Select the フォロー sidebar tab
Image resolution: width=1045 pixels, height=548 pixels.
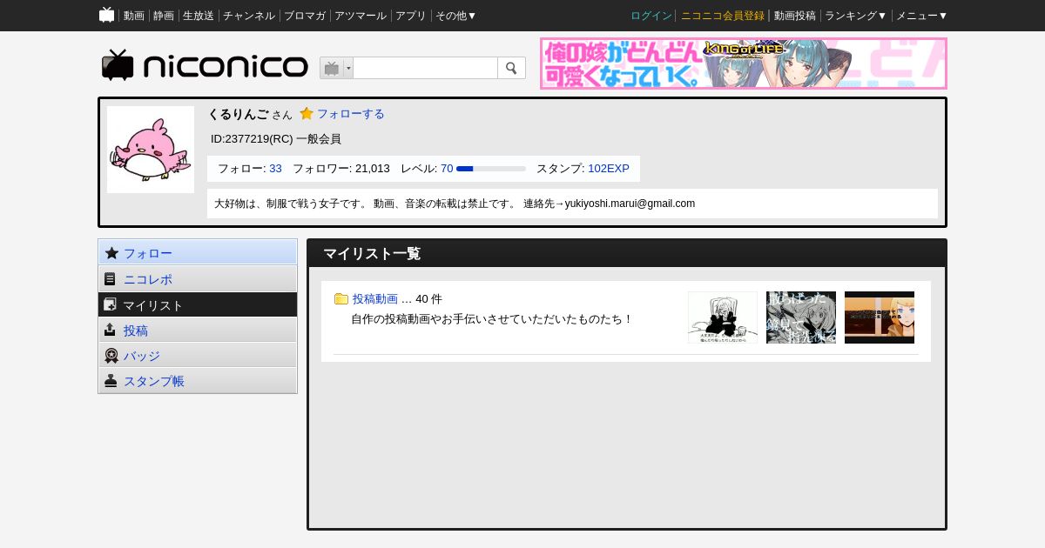pyautogui.click(x=198, y=253)
